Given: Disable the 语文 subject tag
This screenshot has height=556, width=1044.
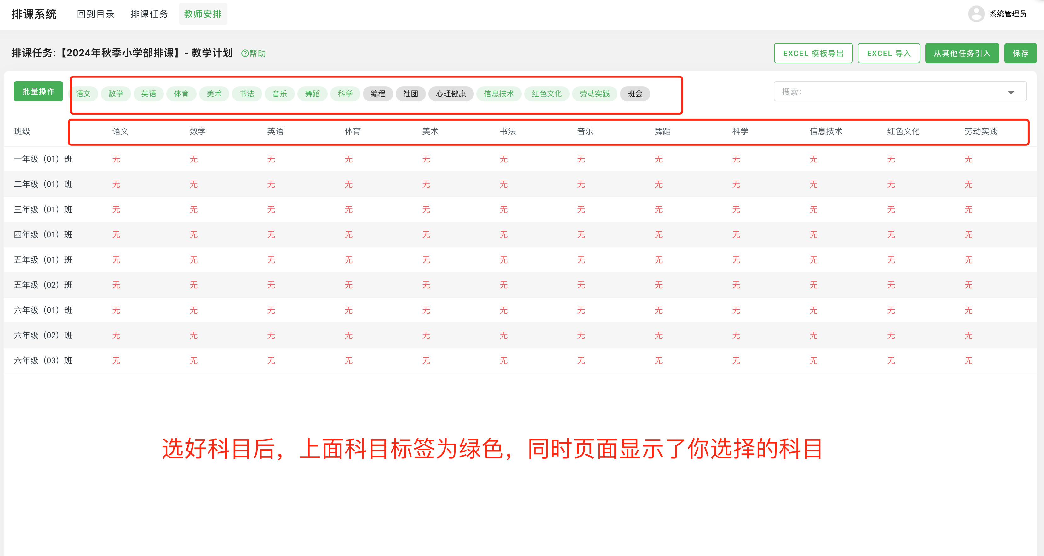Looking at the screenshot, I should [x=84, y=94].
